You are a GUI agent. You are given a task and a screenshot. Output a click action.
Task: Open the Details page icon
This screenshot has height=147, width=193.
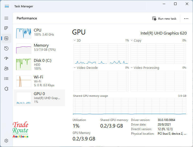point(6,78)
